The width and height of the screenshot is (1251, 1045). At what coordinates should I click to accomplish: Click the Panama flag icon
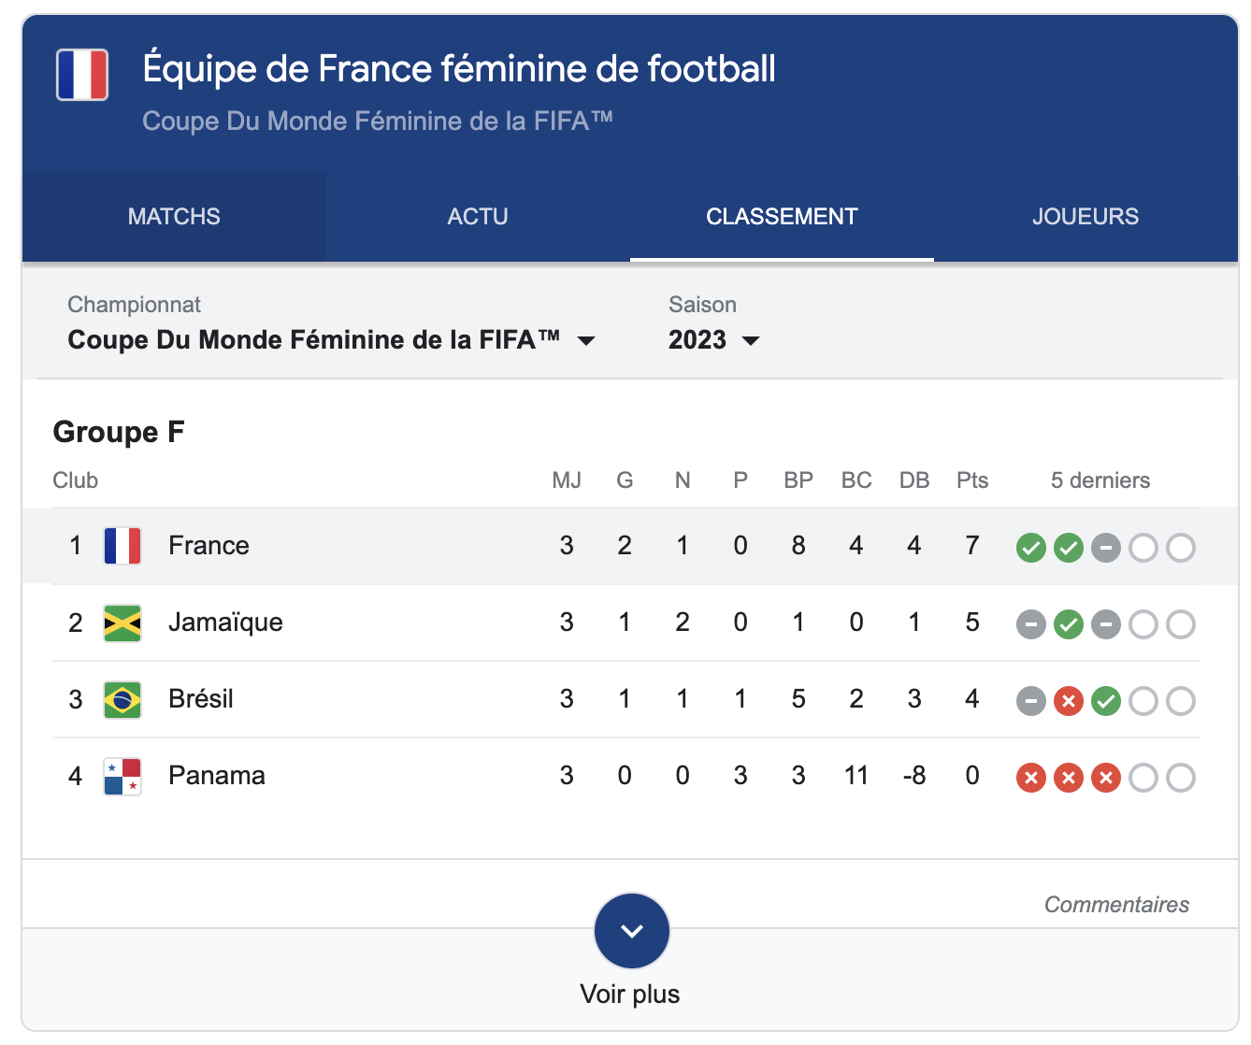[122, 776]
